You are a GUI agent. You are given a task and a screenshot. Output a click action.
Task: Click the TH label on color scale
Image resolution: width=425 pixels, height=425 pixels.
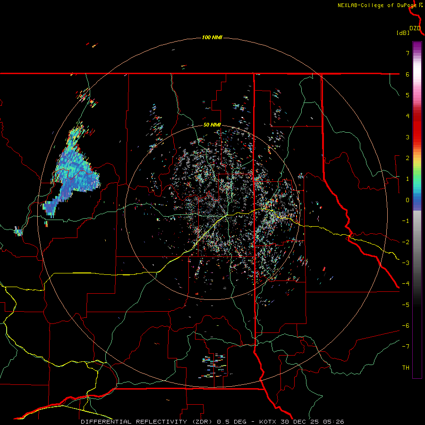pos(406,368)
